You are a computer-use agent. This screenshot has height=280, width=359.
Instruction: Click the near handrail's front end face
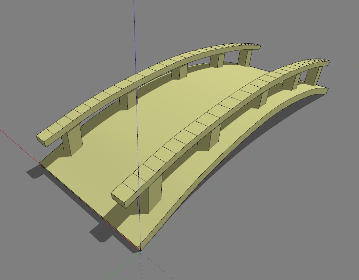(x=118, y=200)
